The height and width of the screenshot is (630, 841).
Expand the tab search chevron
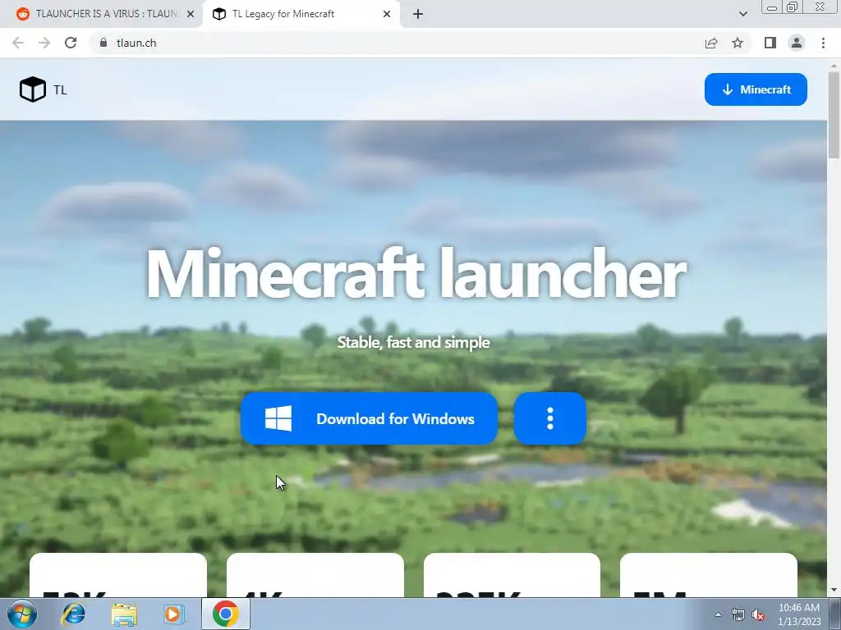(742, 14)
